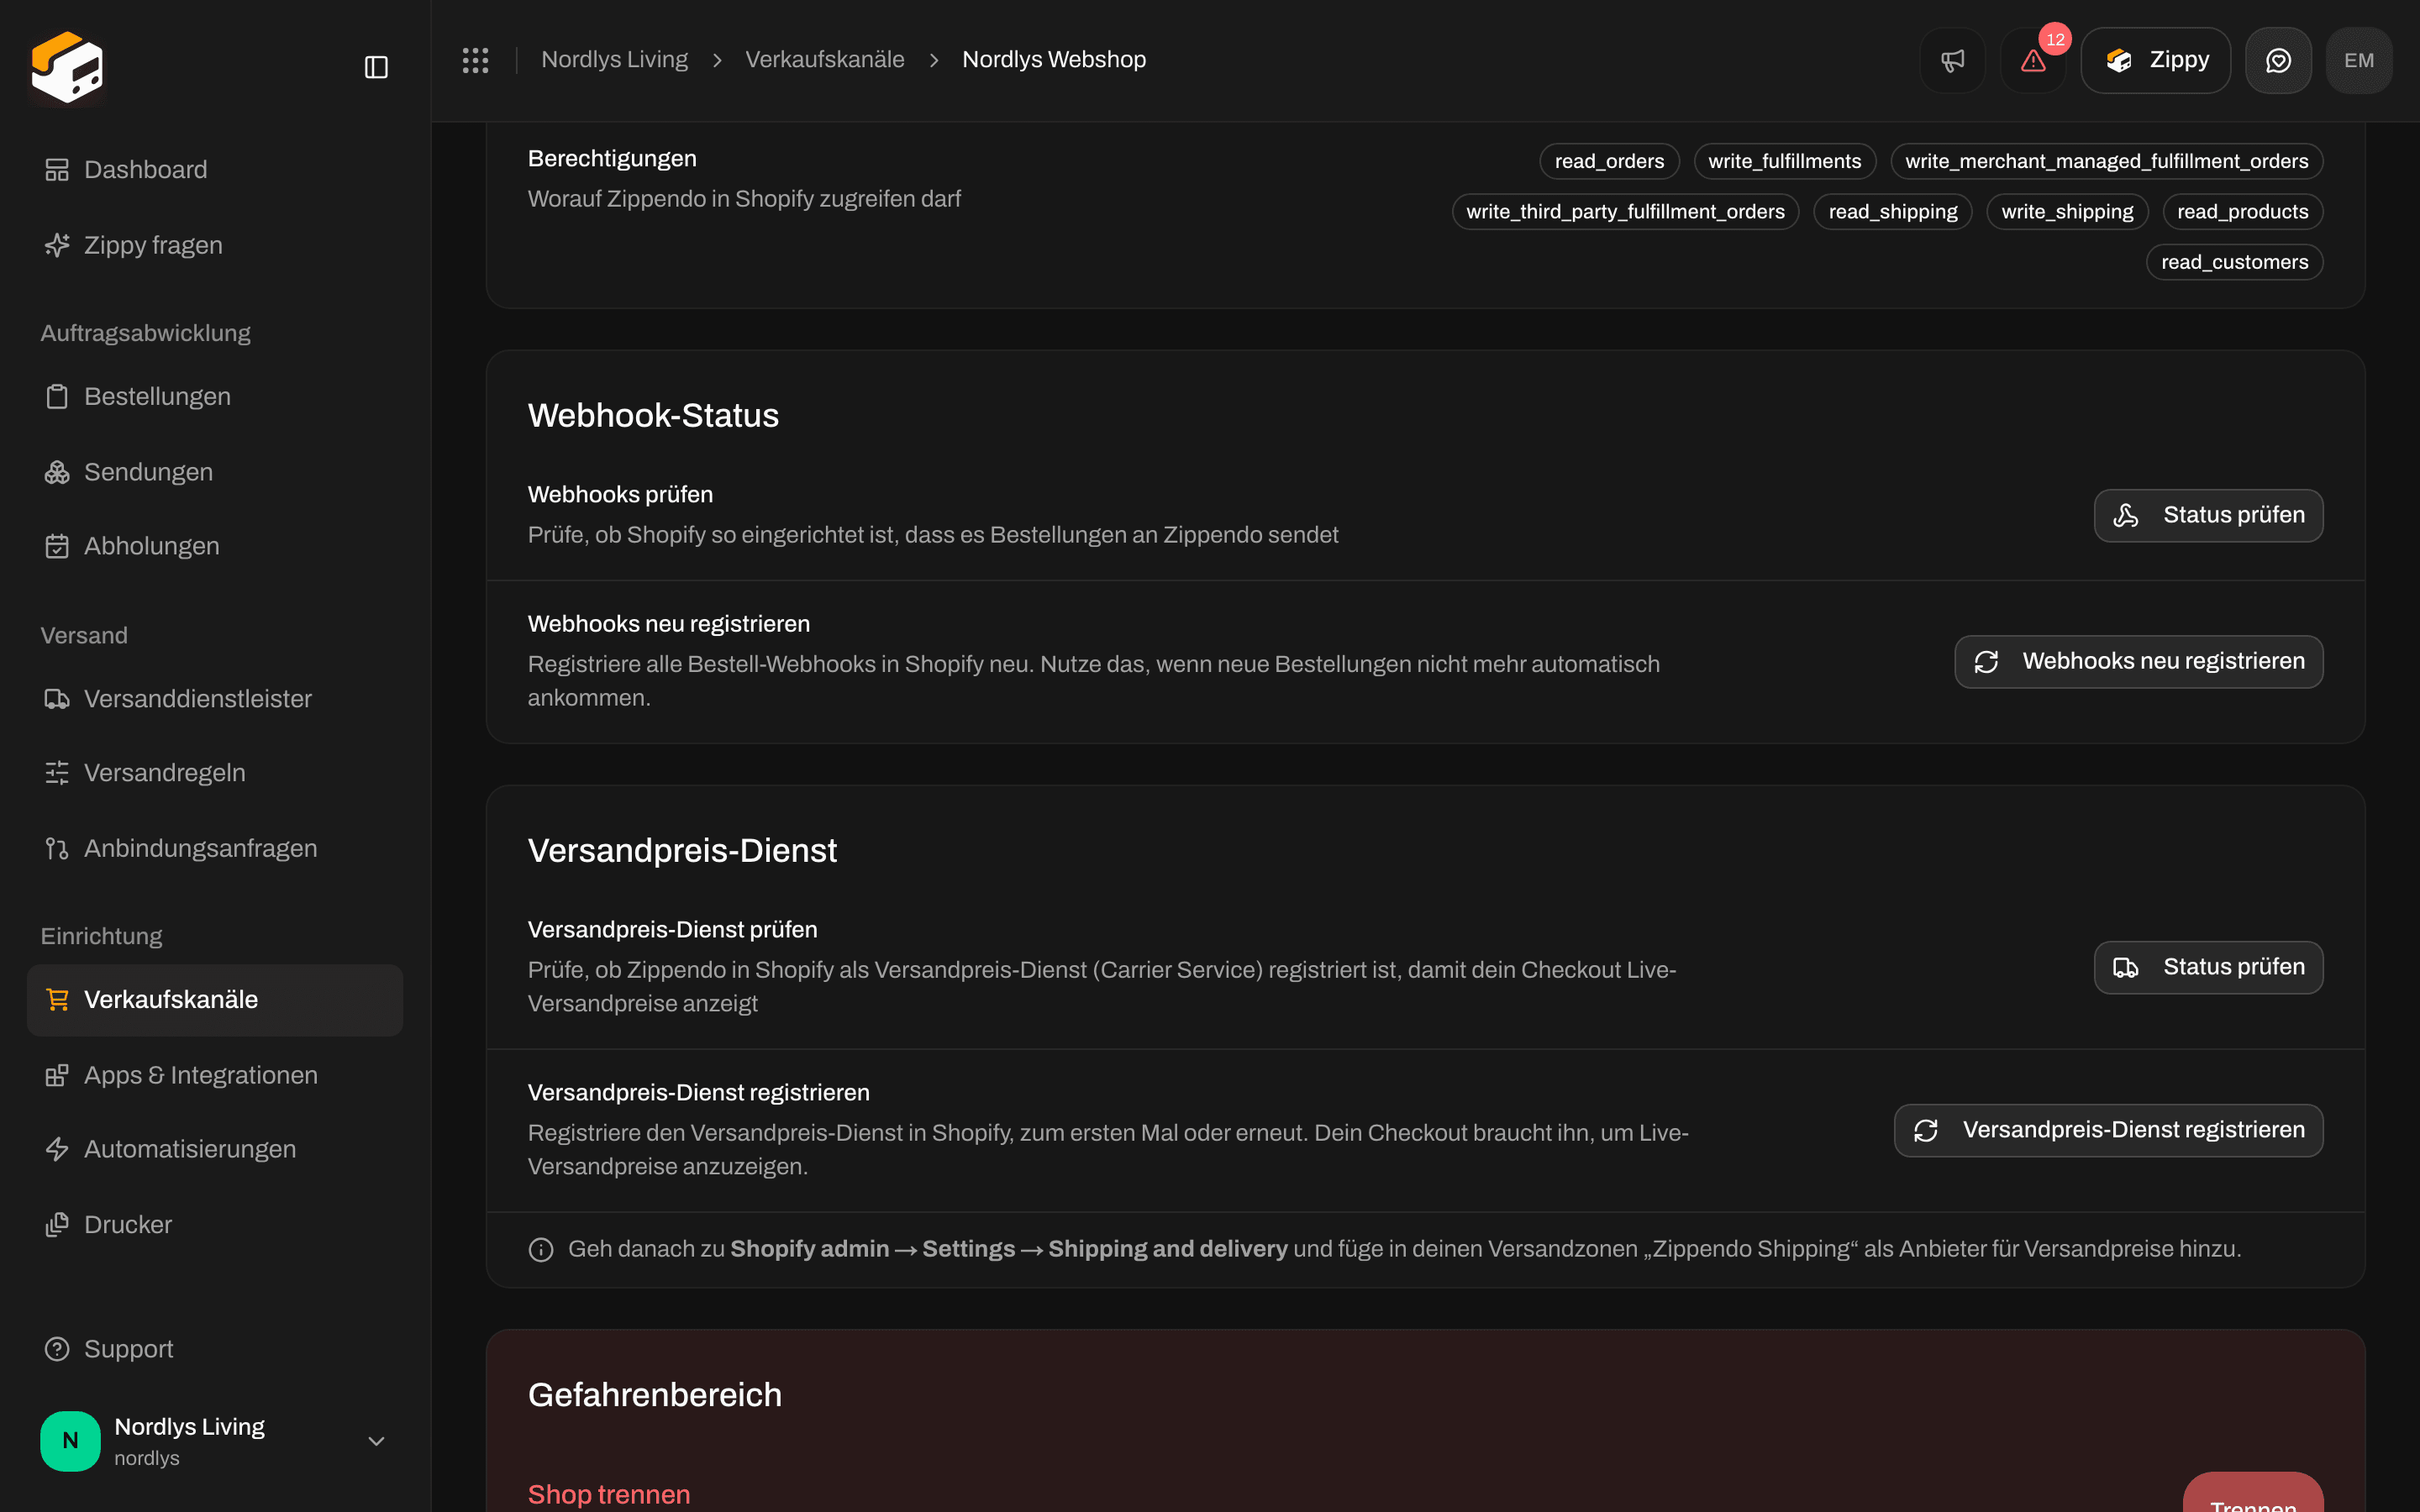Click the N workspace avatar

70,1441
